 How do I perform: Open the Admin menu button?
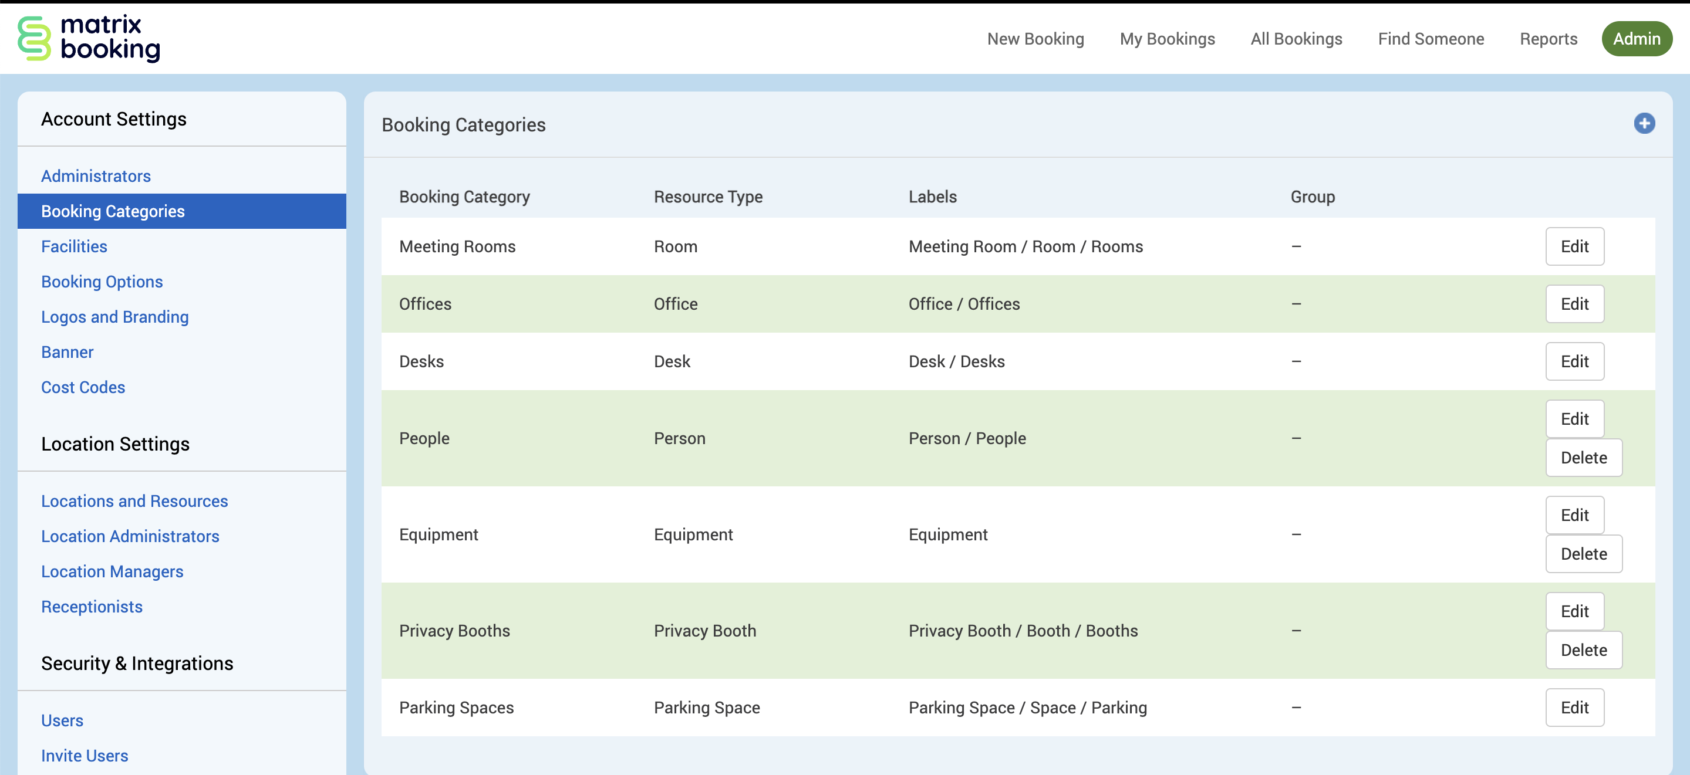[1636, 38]
